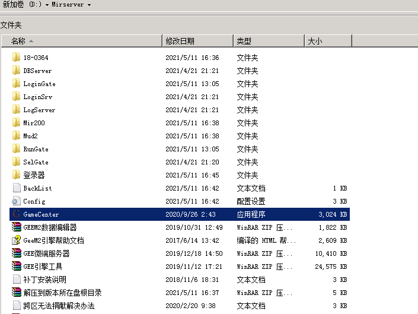Select the 补丁安装说明 text file
The image size is (418, 314).
coord(44,280)
